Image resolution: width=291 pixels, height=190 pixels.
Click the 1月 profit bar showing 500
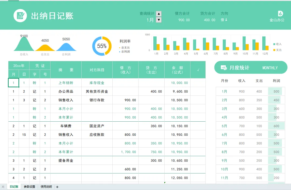pos(275,92)
